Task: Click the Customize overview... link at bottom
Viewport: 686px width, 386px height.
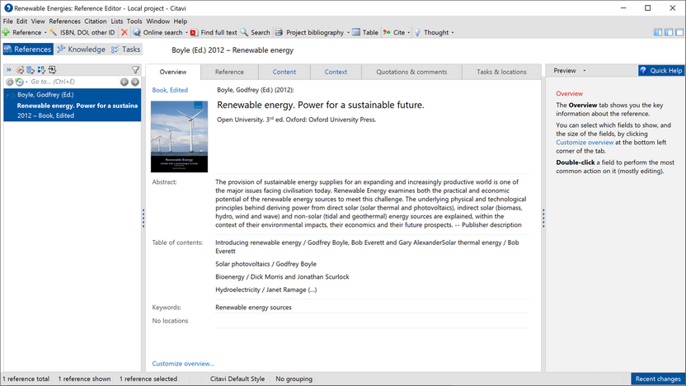Action: [183, 364]
